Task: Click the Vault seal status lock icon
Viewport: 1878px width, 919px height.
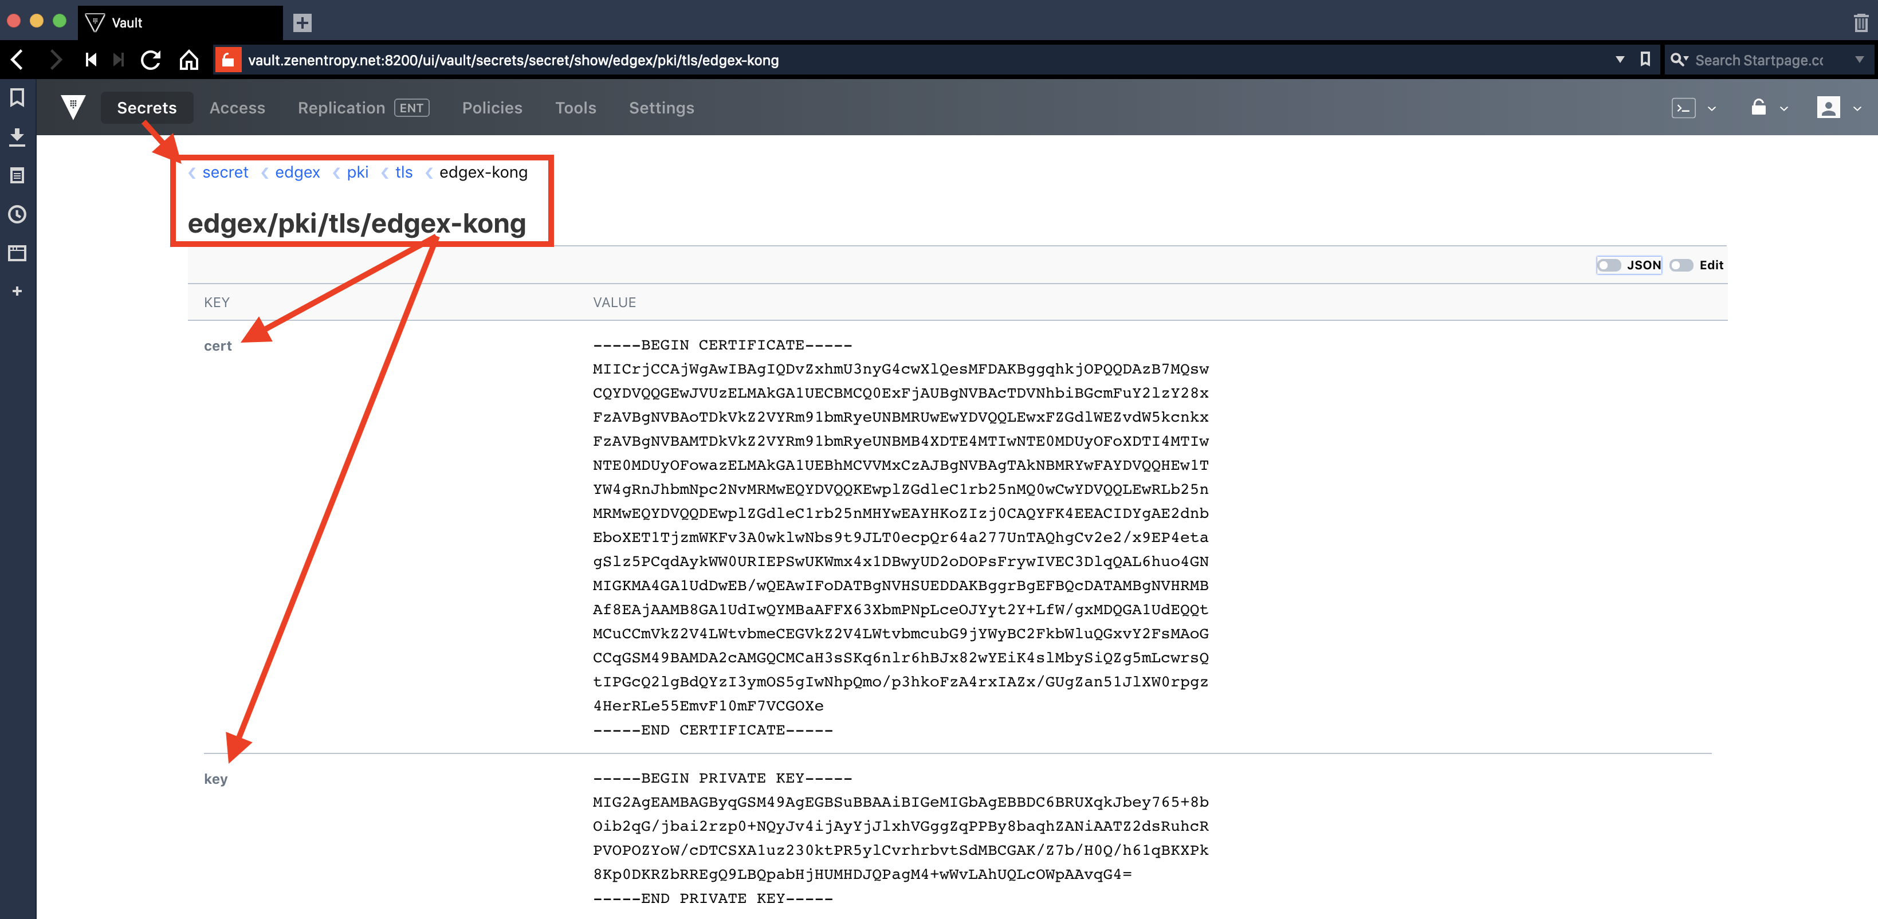Action: click(1760, 107)
